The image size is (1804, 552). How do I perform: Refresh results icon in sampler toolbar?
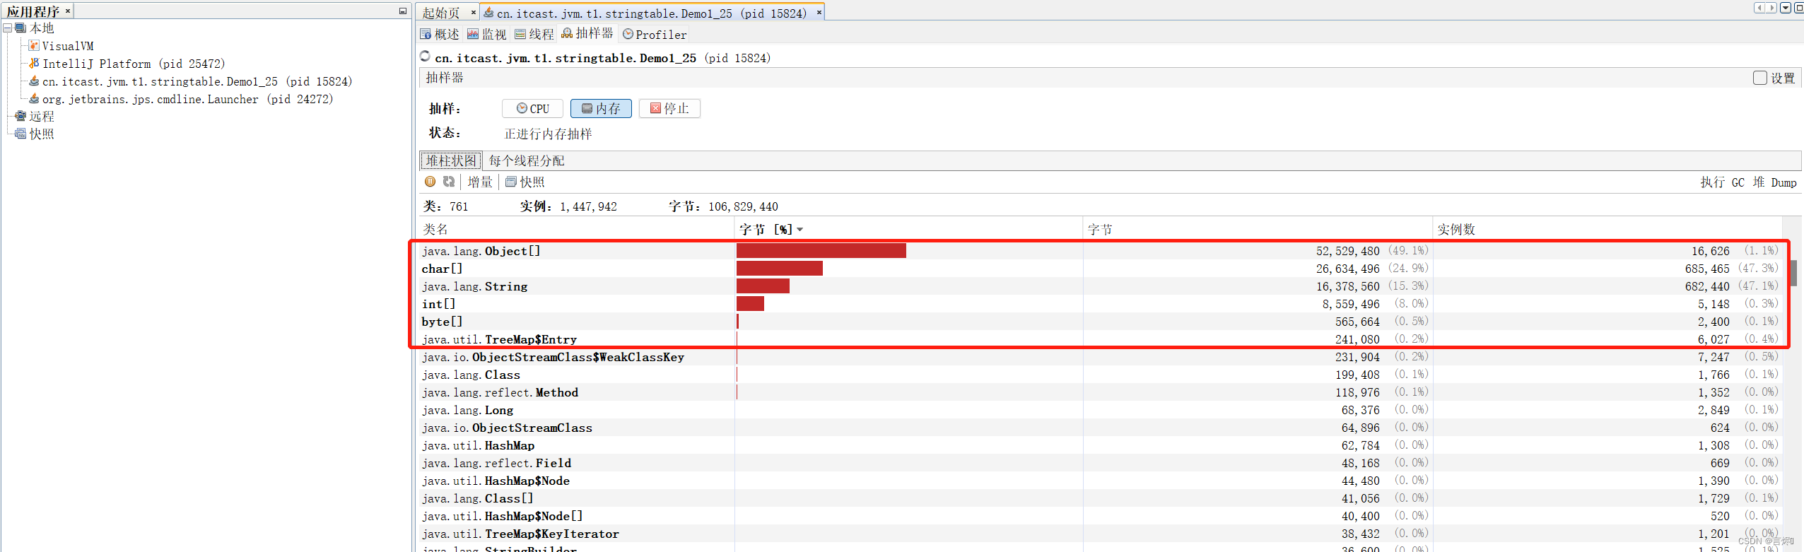(449, 182)
